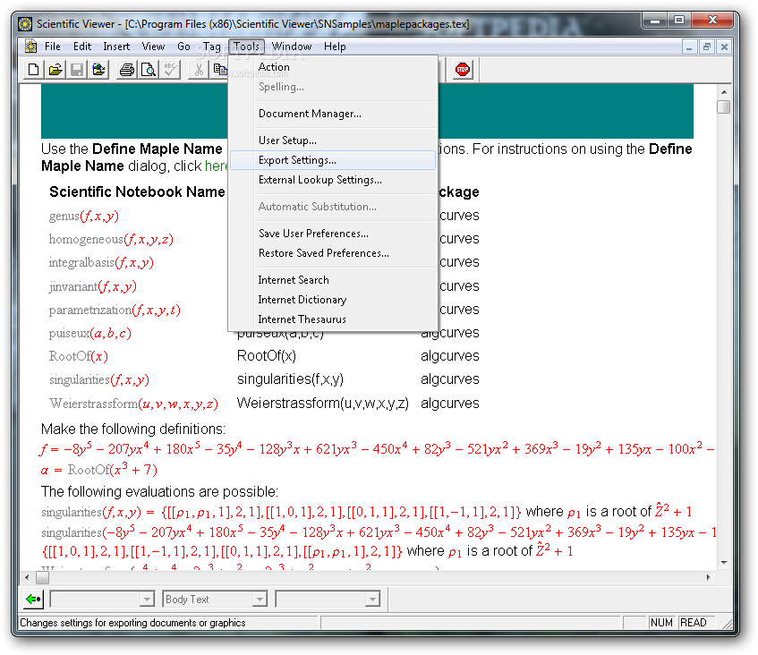The image size is (758, 655).
Task: Click genus(f,x,y) expression
Action: pos(83,216)
